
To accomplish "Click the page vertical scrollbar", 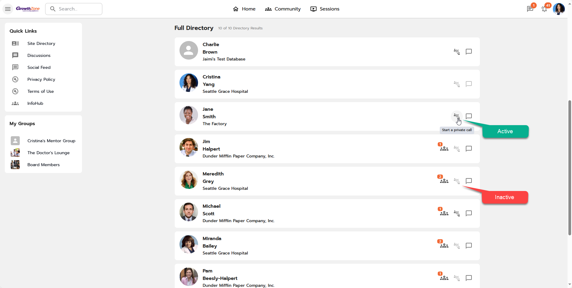I will [x=570, y=168].
